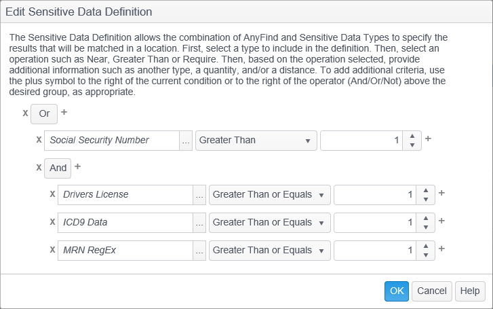Viewport: 493px width, 309px height.
Task: Confirm the definition with OK
Action: click(397, 291)
